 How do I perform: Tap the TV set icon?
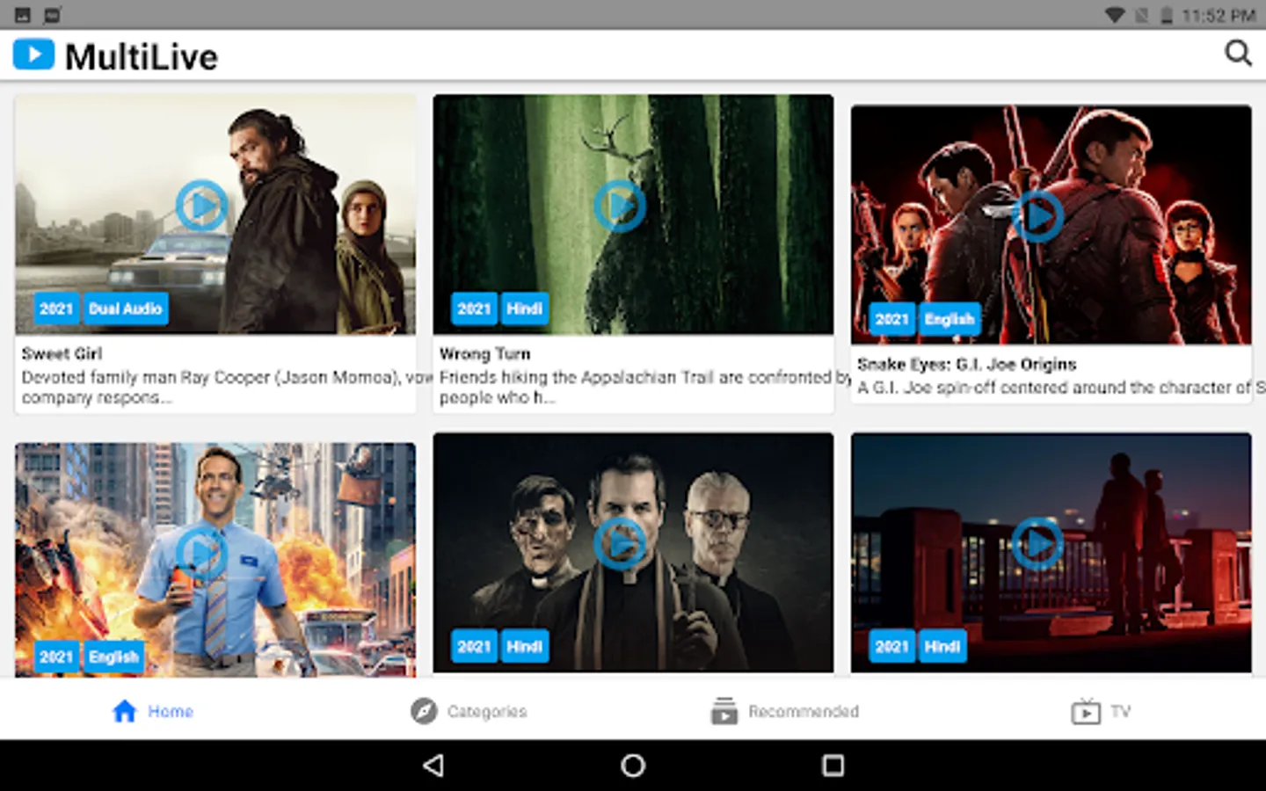[1086, 711]
